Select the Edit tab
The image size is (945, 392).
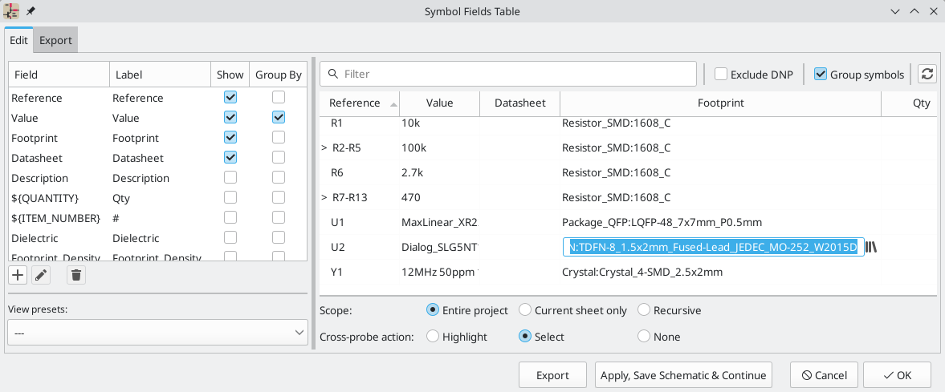19,40
